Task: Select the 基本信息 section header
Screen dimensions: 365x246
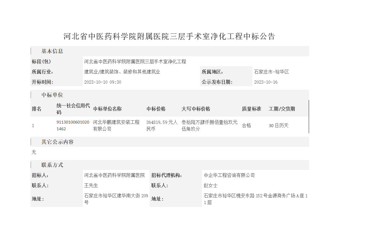Action: tap(52, 51)
